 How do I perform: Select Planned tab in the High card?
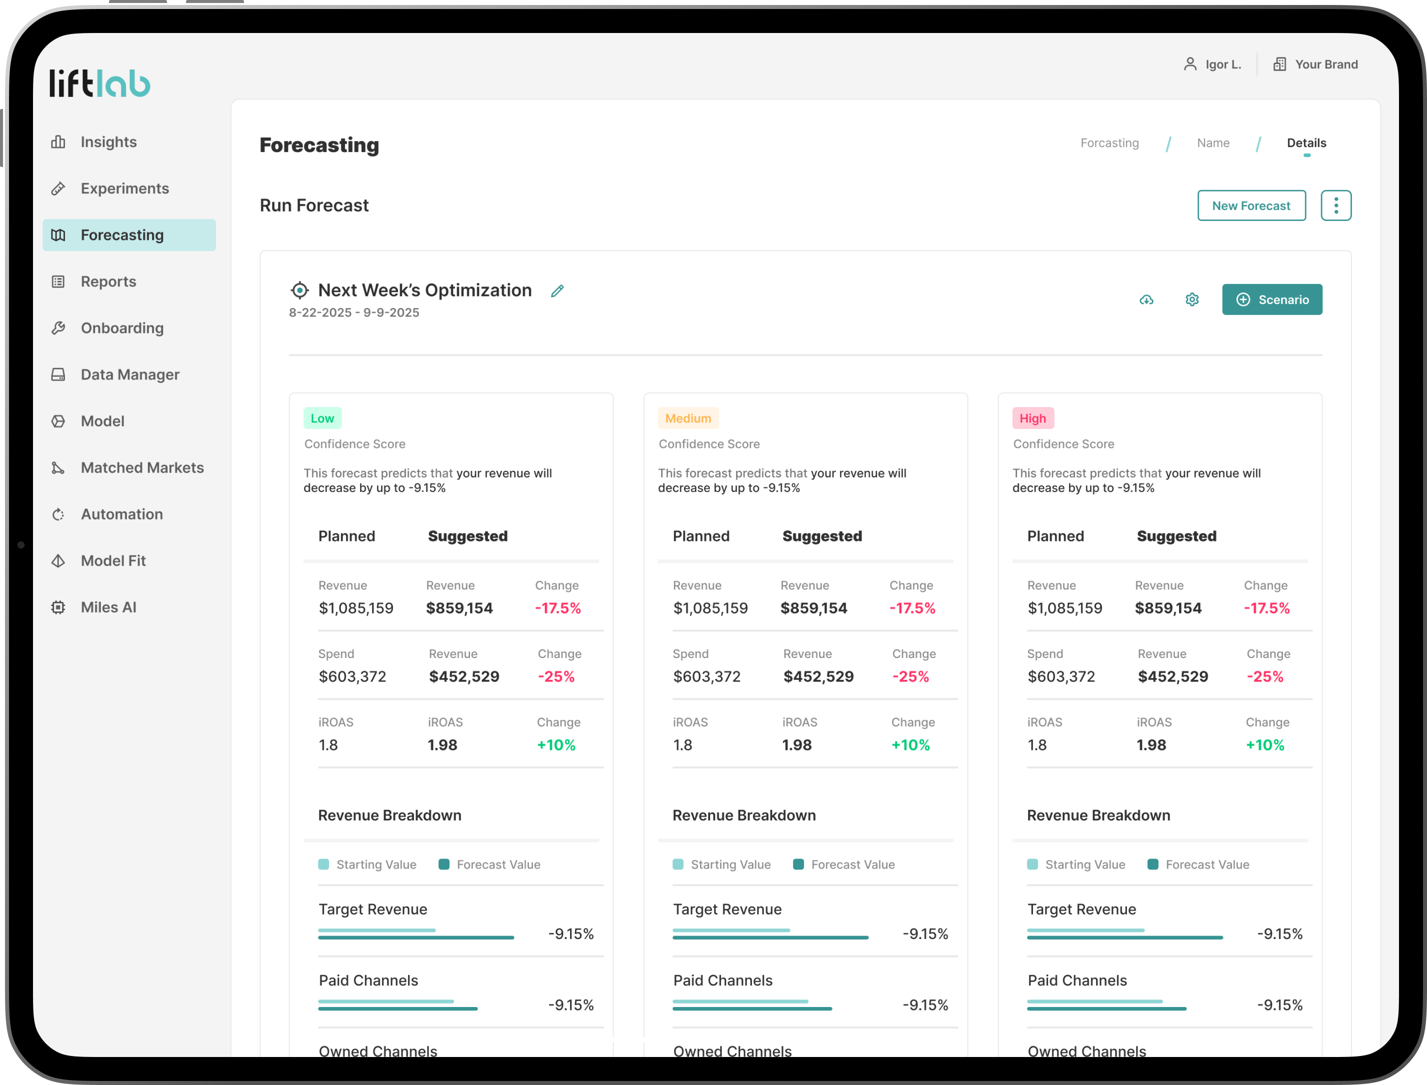coord(1055,536)
